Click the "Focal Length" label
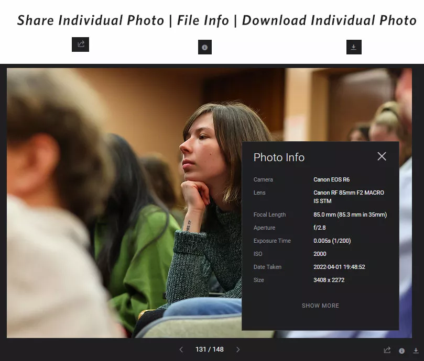The image size is (424, 361). [269, 215]
